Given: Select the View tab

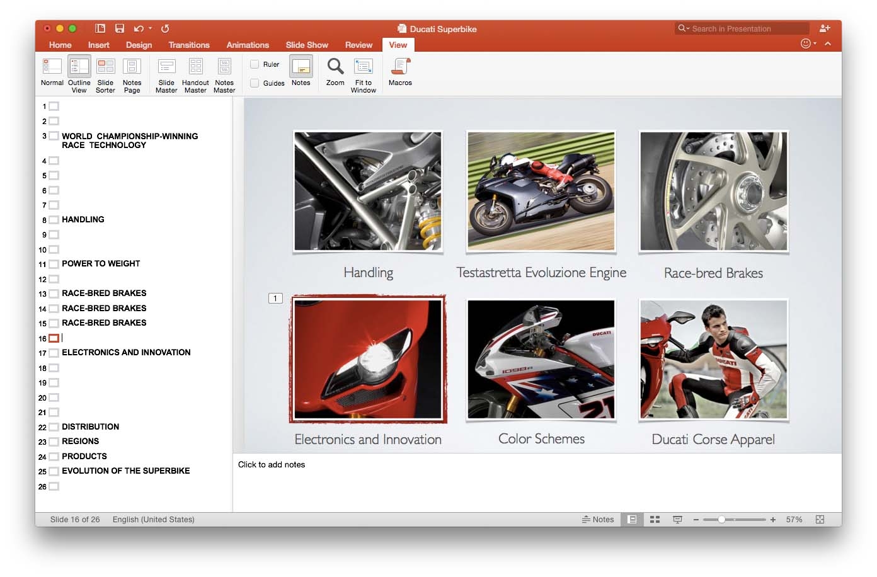Looking at the screenshot, I should coord(398,45).
